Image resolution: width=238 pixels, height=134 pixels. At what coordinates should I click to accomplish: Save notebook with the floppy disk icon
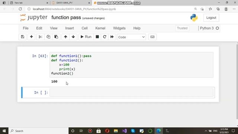(x=23, y=37)
